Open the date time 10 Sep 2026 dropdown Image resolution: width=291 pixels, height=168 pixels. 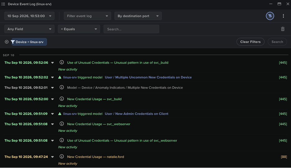click(x=29, y=16)
